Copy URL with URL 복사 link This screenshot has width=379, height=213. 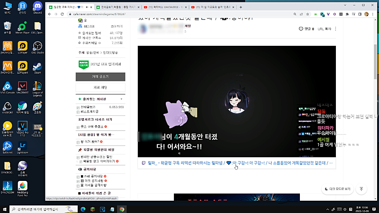pyautogui.click(x=325, y=29)
